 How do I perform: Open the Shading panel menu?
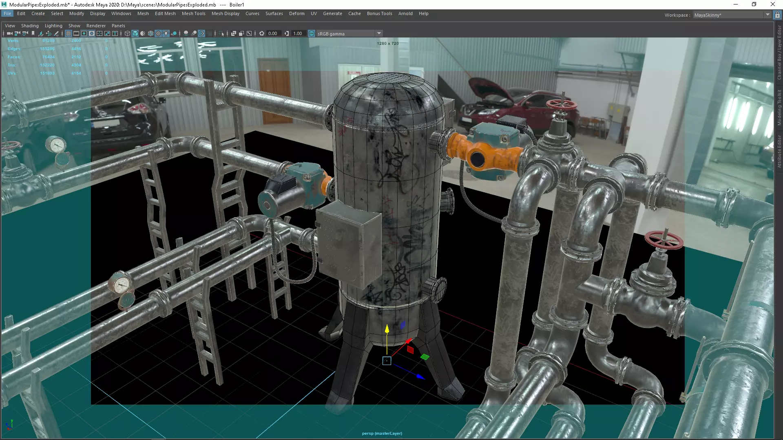(x=30, y=26)
